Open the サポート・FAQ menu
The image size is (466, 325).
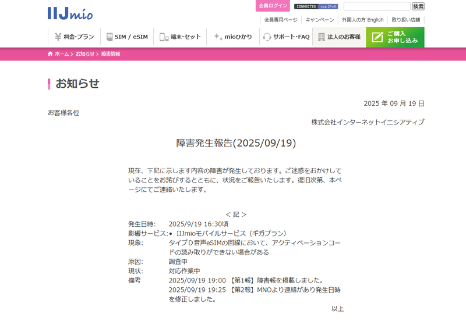pos(286,37)
